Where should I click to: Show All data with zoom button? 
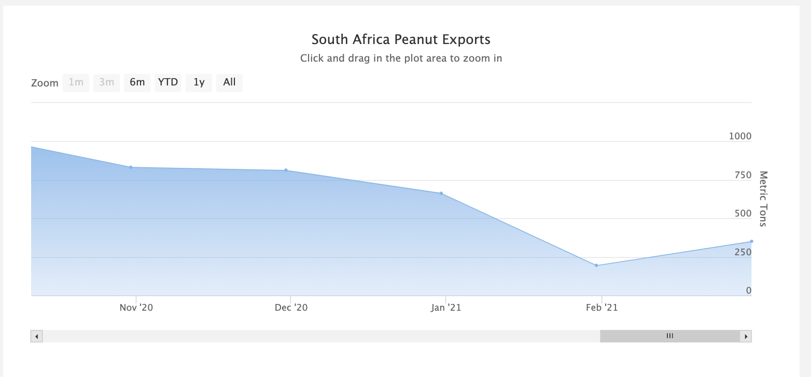(229, 82)
